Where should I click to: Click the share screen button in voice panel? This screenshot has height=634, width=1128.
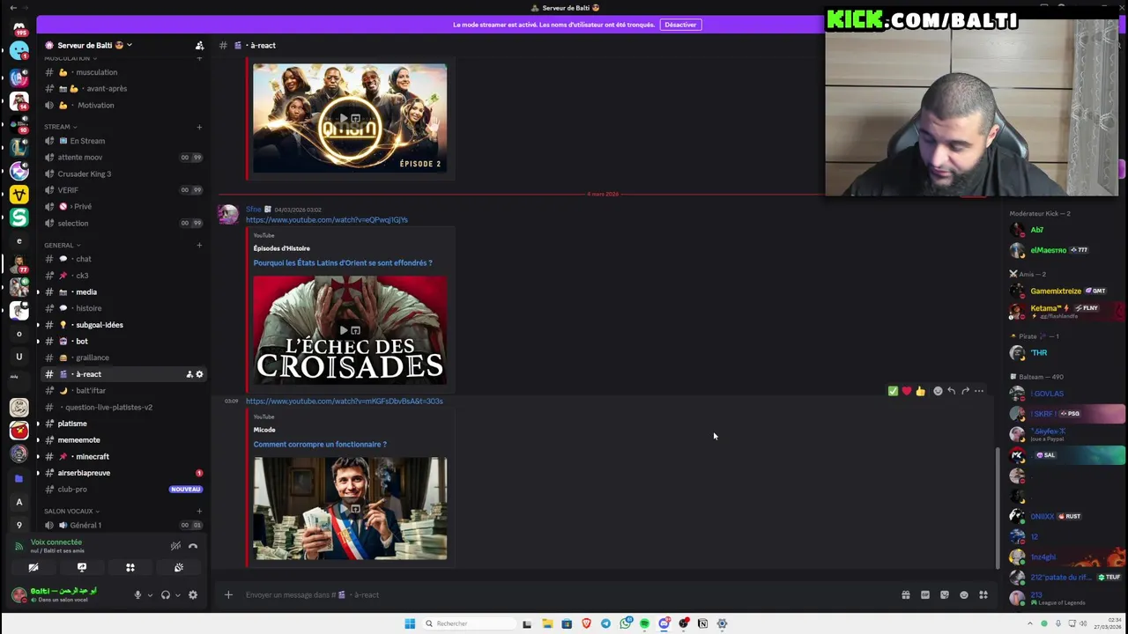[82, 568]
